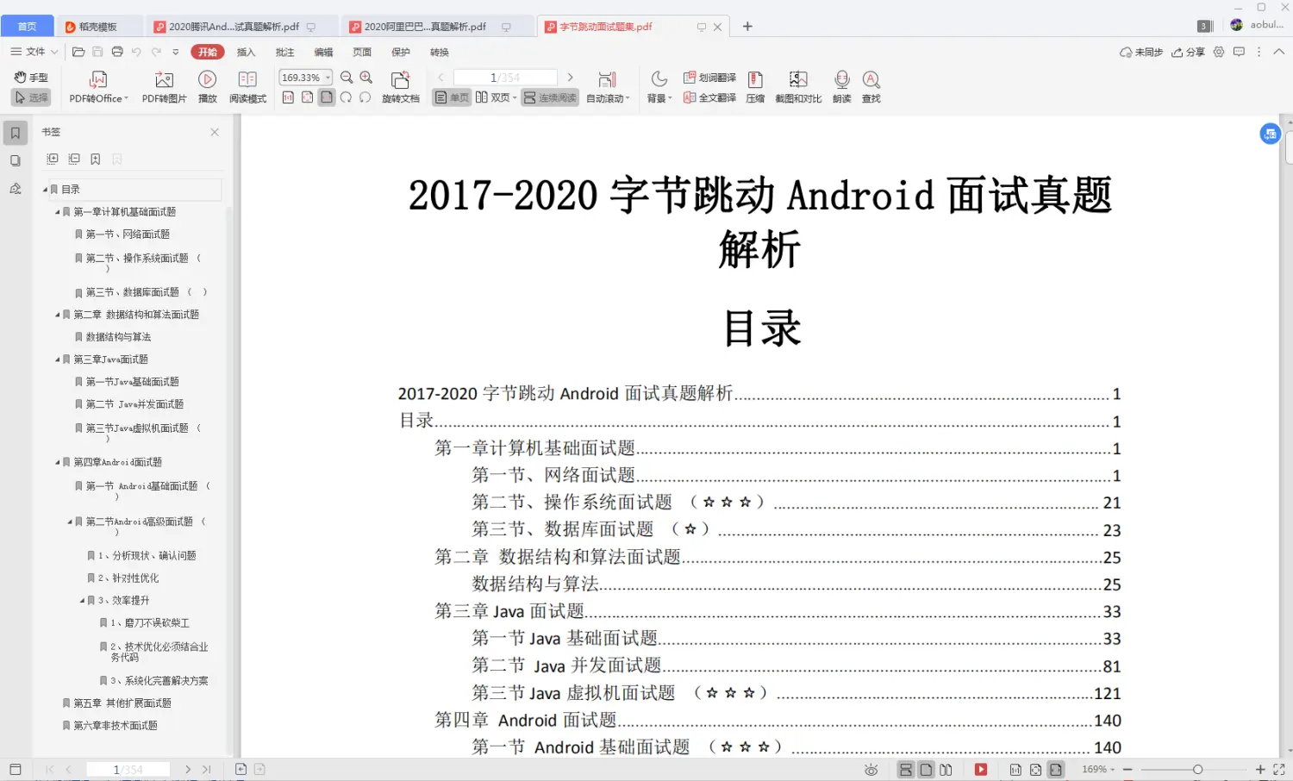Click the PDF转图片 tool
Screen dimensions: 1293x781
[164, 85]
